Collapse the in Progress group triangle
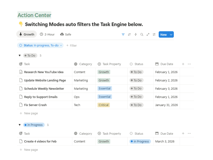 (20, 125)
